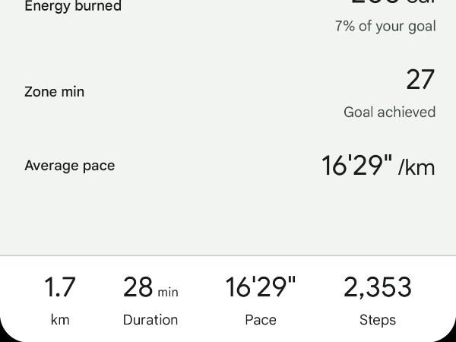The width and height of the screenshot is (456, 342).
Task: Tap the 2,353 step count
Action: (x=378, y=288)
